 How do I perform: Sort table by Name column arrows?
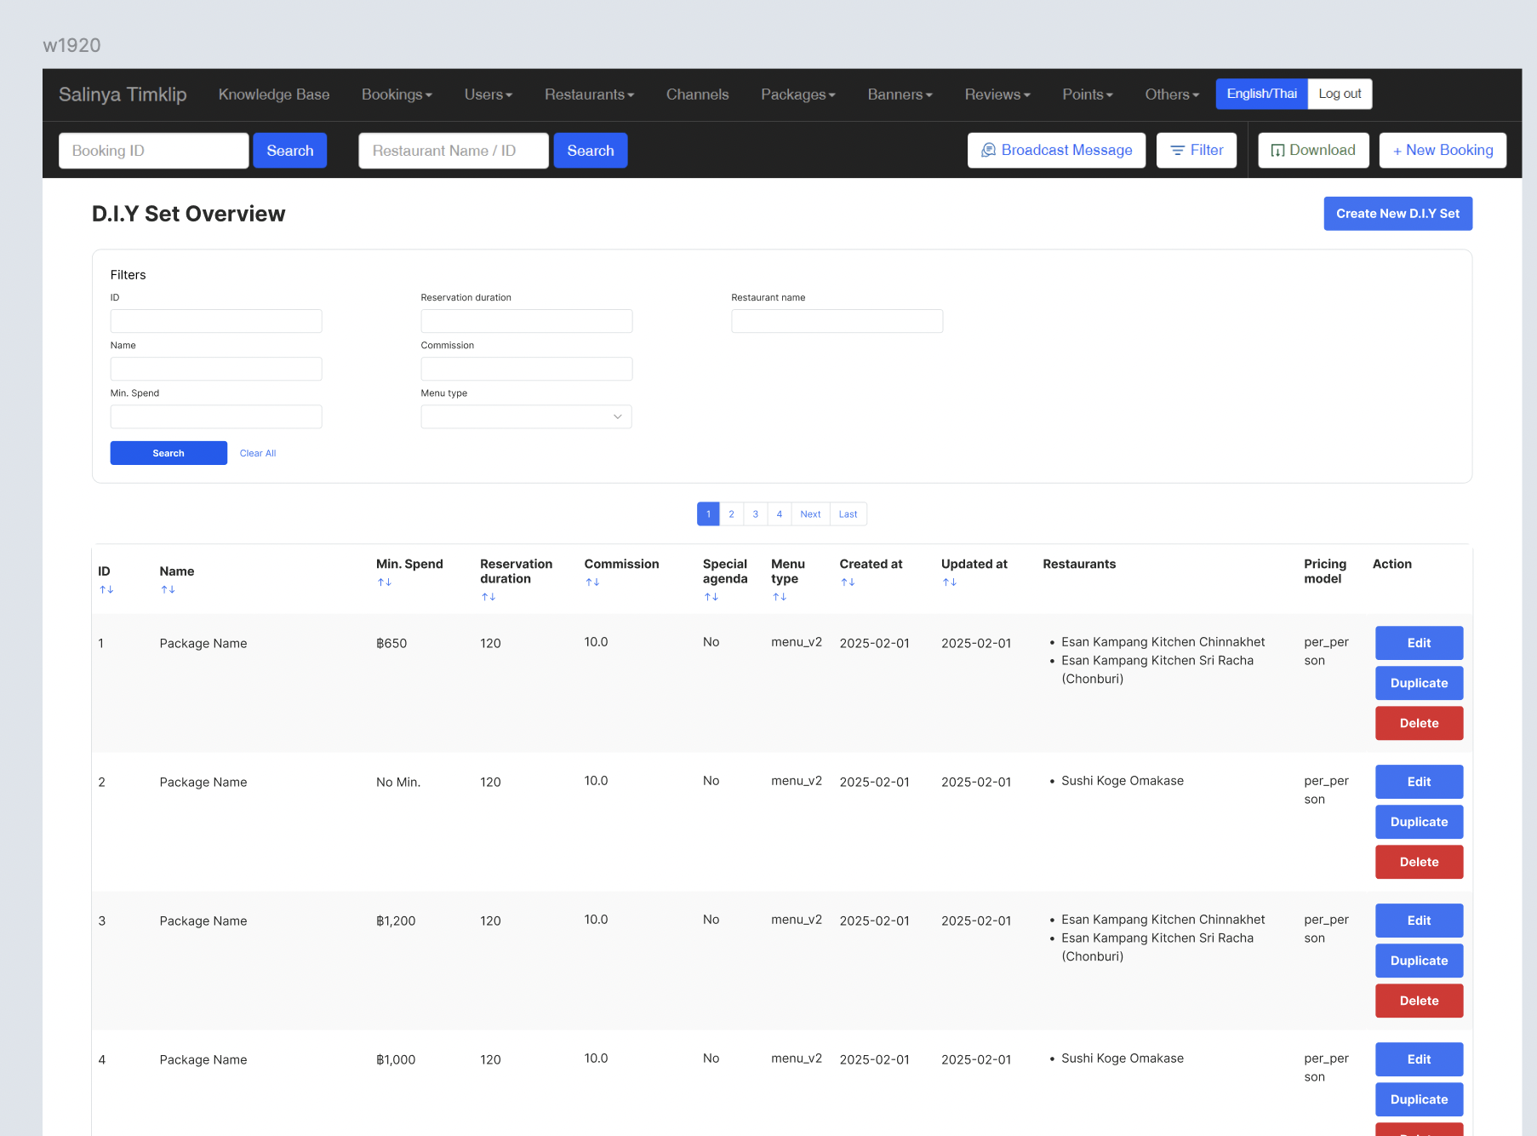168,590
